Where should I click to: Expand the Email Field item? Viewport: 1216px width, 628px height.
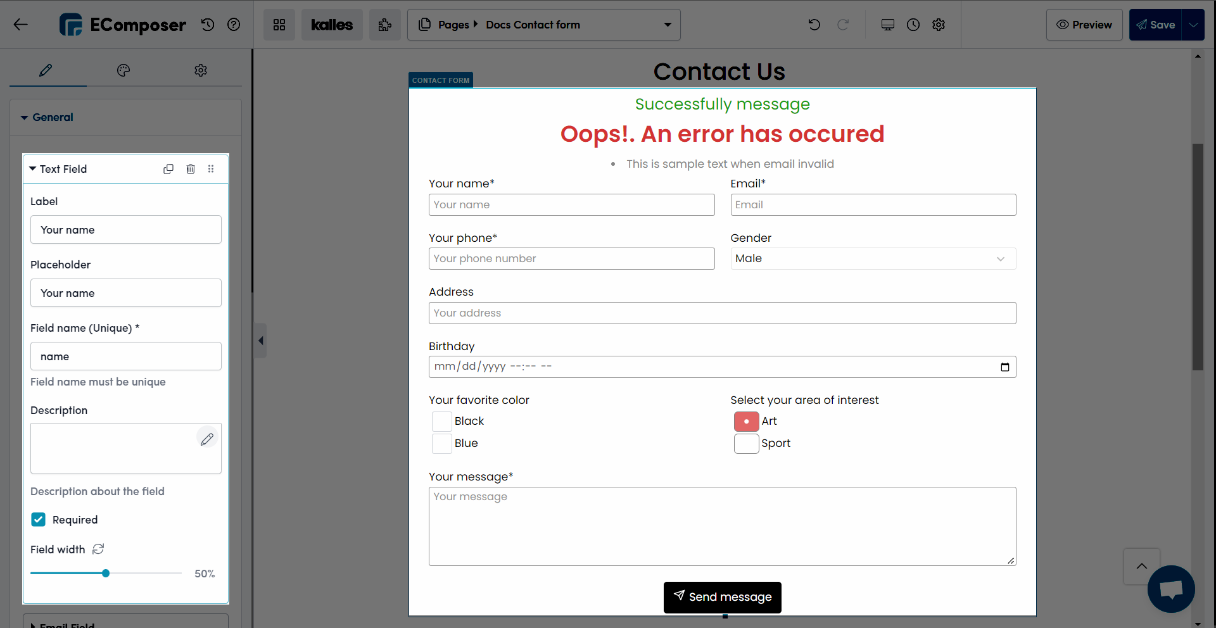click(126, 622)
